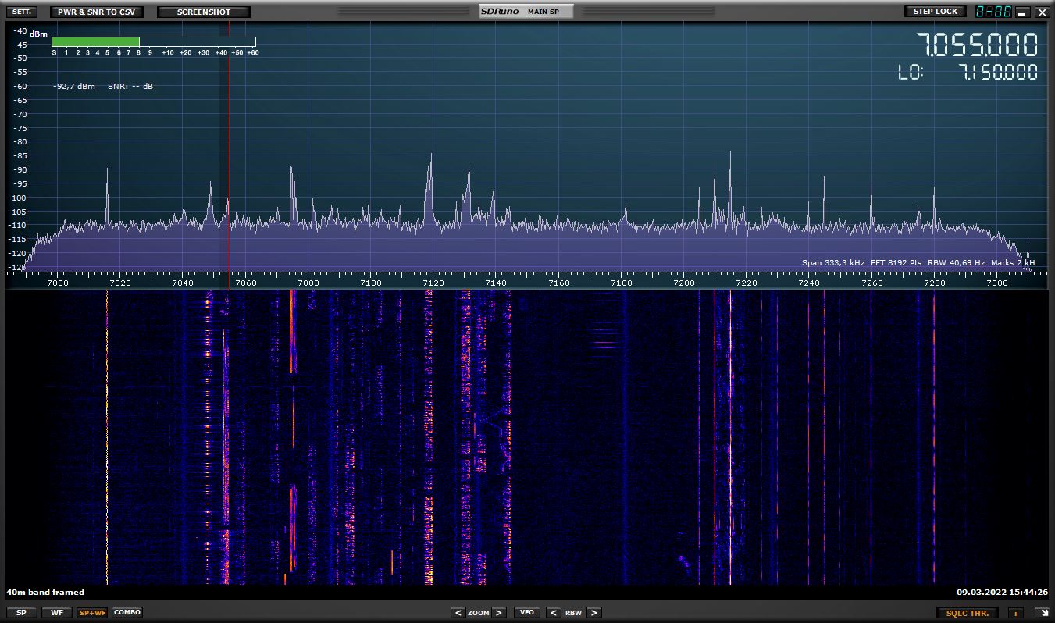Click the -92,7 dBm power reading
1055x623 pixels.
click(x=74, y=86)
